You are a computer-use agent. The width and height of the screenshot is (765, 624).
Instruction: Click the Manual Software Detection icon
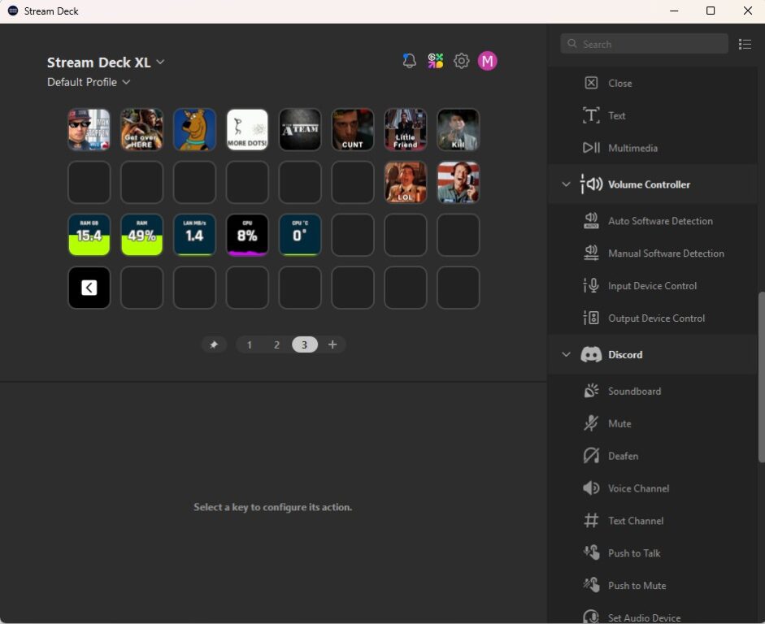click(x=591, y=253)
